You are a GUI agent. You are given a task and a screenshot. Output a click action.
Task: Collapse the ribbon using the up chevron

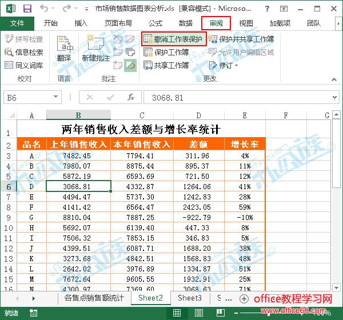tap(334, 79)
